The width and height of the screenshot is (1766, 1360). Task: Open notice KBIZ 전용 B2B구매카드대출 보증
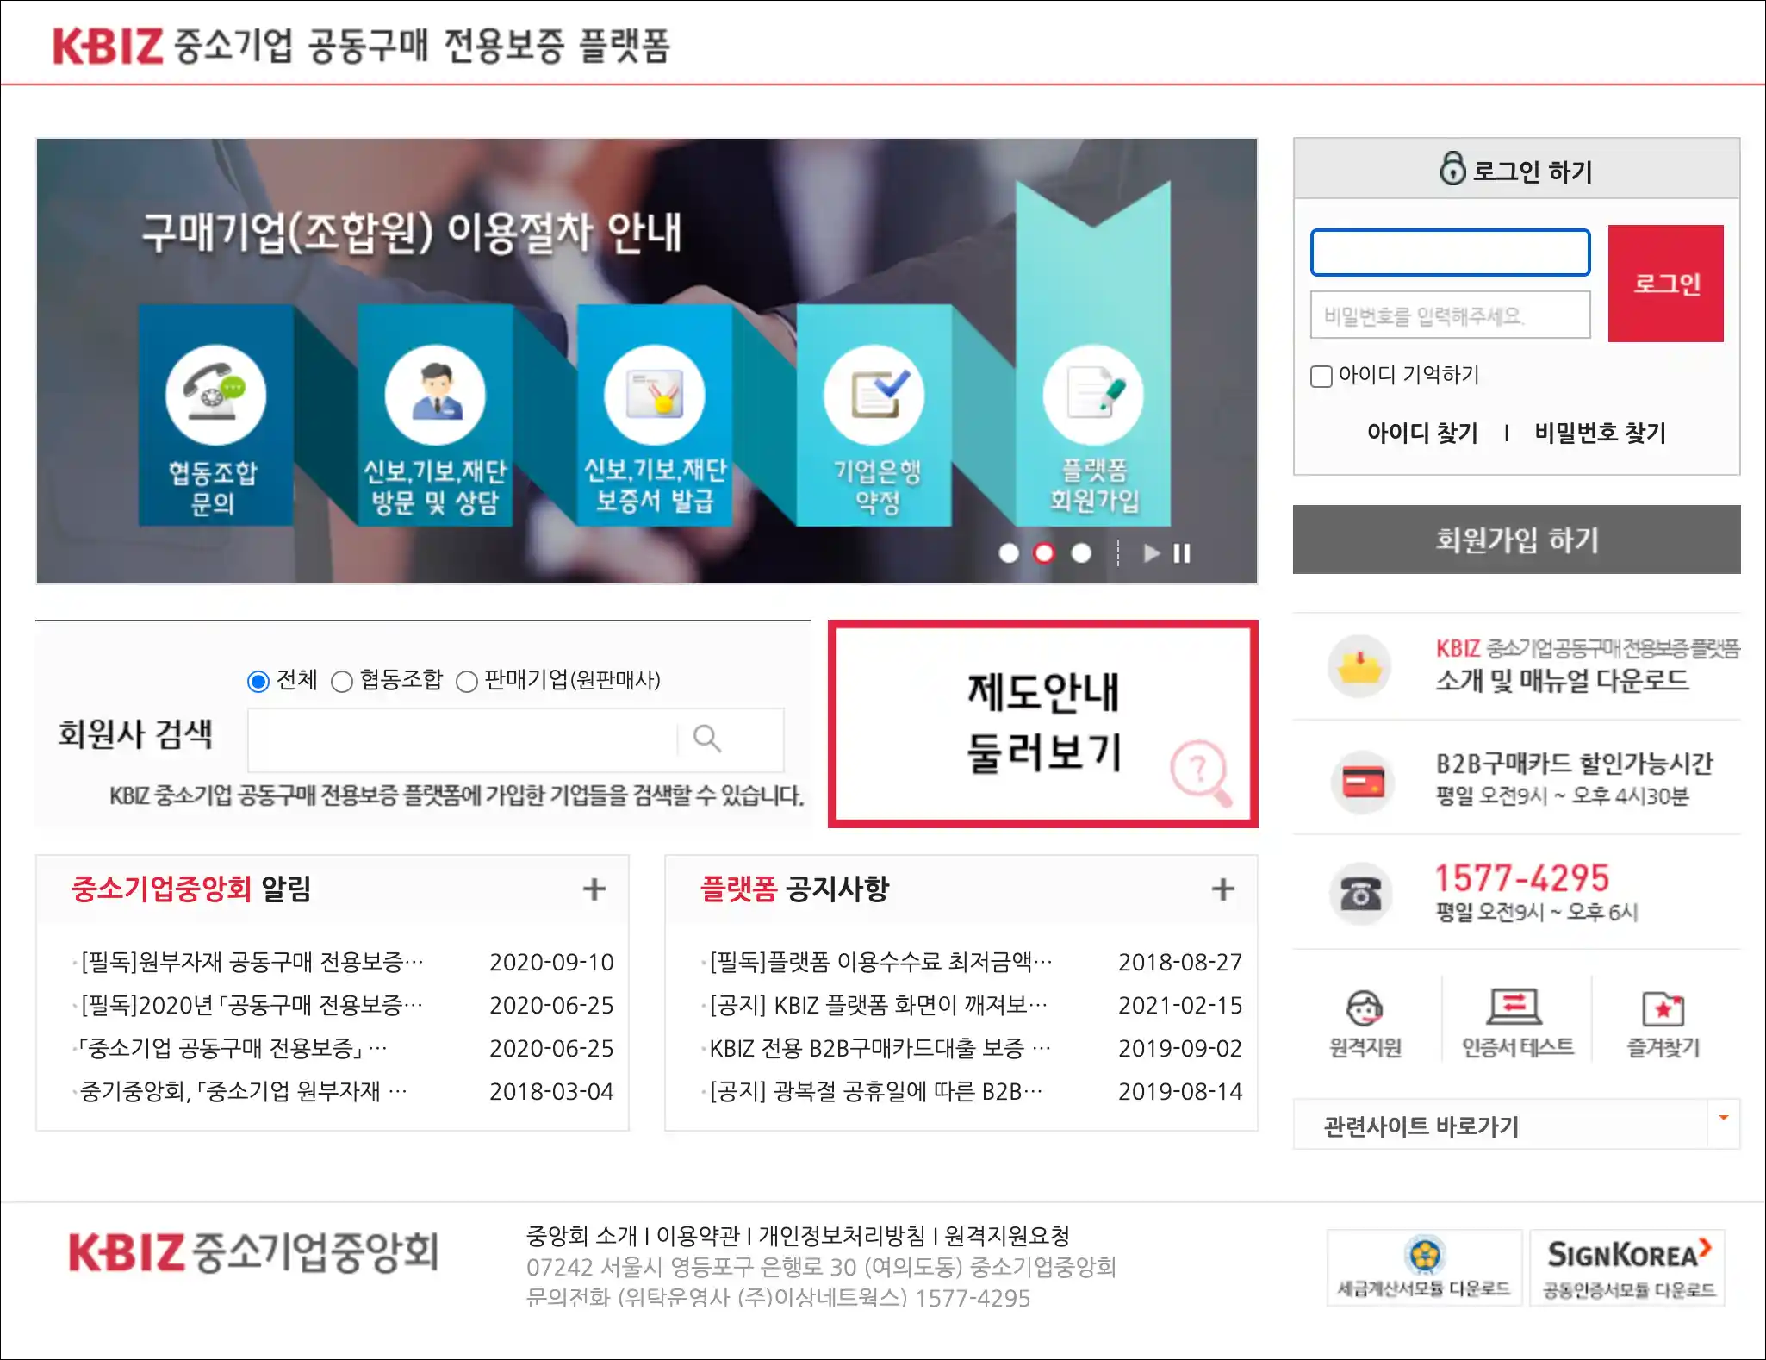pyautogui.click(x=880, y=1048)
